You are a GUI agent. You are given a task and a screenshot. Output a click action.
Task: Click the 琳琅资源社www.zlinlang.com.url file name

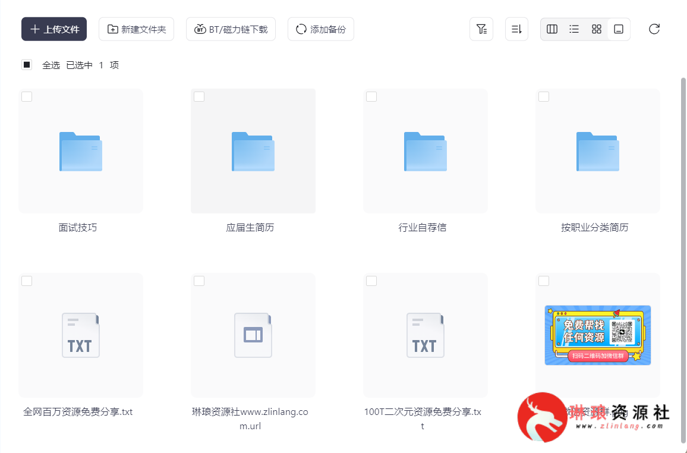[x=250, y=419]
